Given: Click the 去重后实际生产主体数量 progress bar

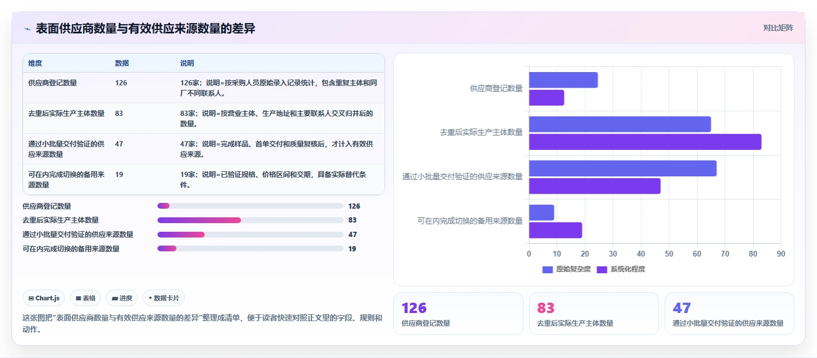Looking at the screenshot, I should pos(250,220).
